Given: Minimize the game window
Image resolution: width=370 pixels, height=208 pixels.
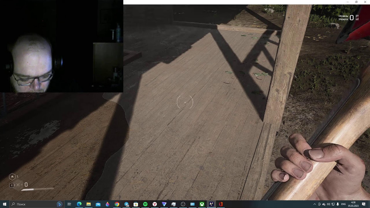Looking at the screenshot, I should (x=348, y=2).
